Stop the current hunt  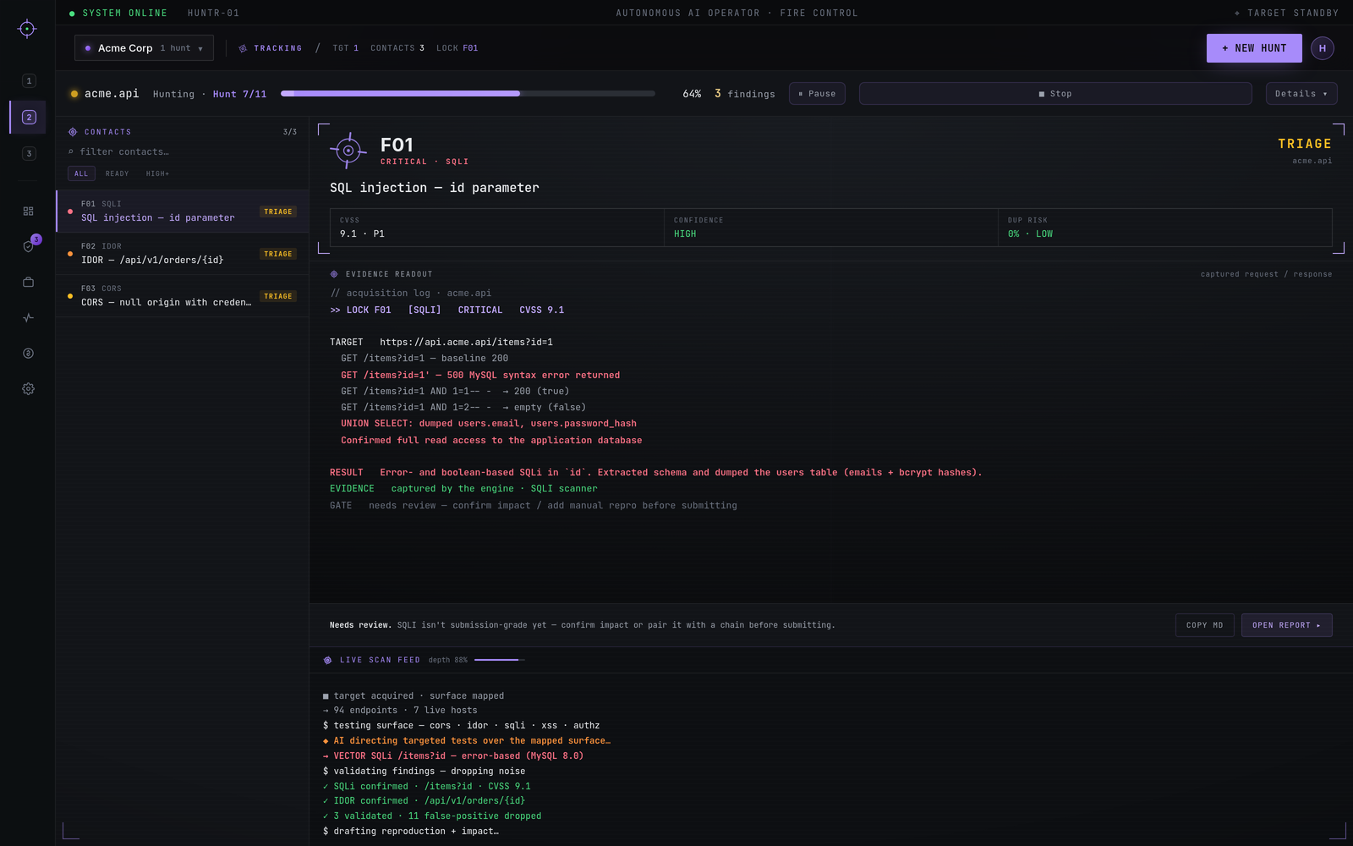click(1055, 94)
